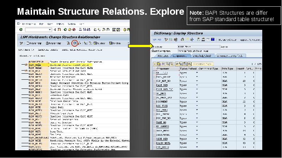Click the Generate Shortcut icon next to session icon

click(x=118, y=30)
